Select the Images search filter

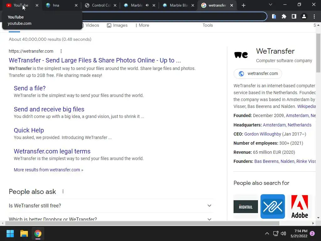117,25
